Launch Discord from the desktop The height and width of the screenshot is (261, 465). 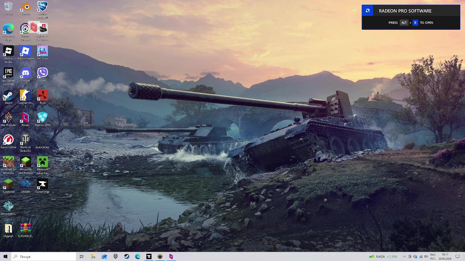tap(25, 75)
